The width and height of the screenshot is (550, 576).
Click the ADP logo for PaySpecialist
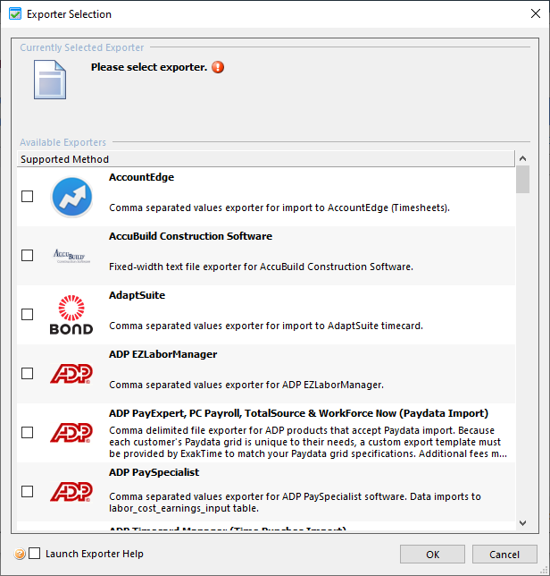point(71,492)
